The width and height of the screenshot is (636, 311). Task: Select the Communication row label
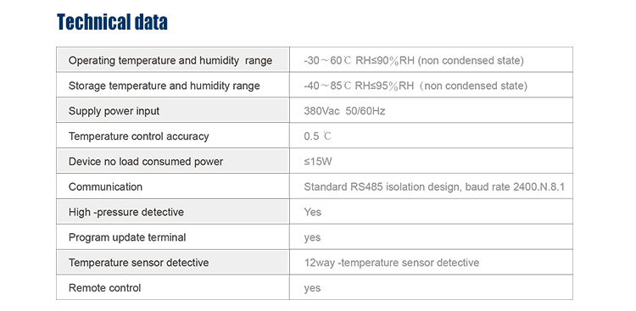coord(105,187)
